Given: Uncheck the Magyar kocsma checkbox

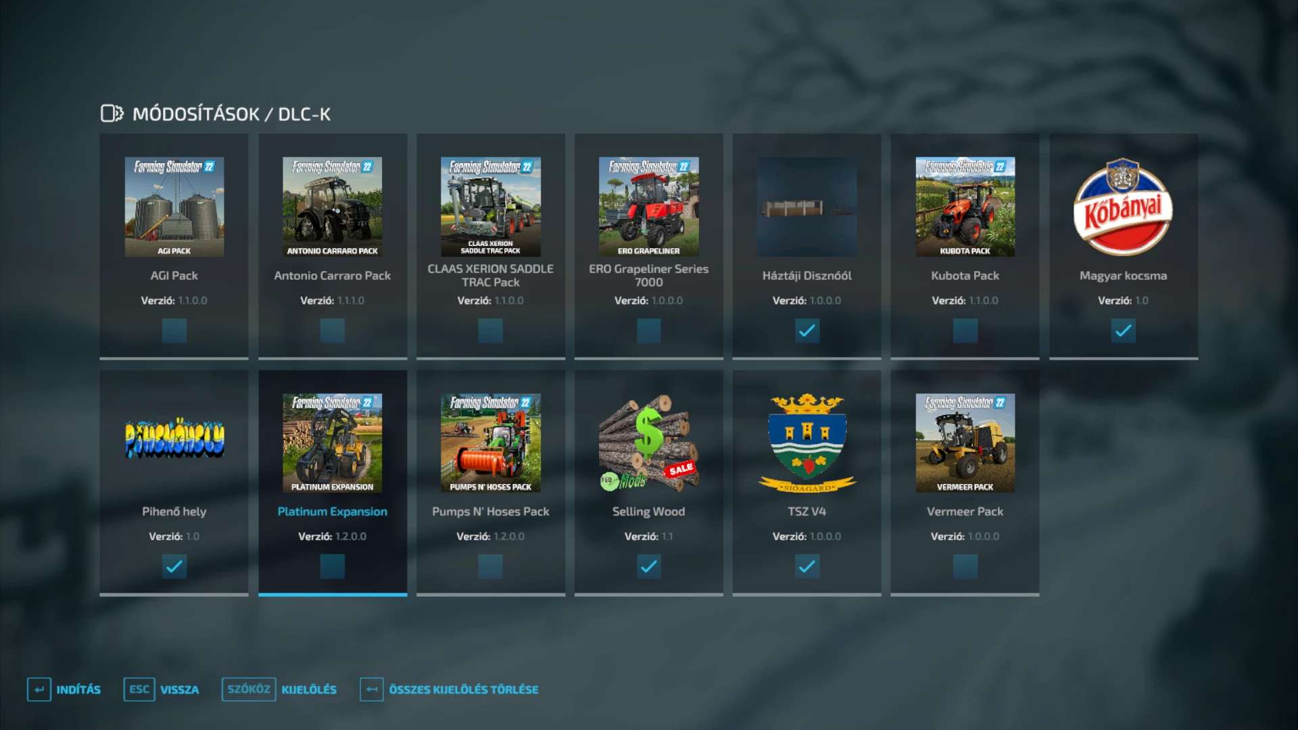Looking at the screenshot, I should 1123,331.
